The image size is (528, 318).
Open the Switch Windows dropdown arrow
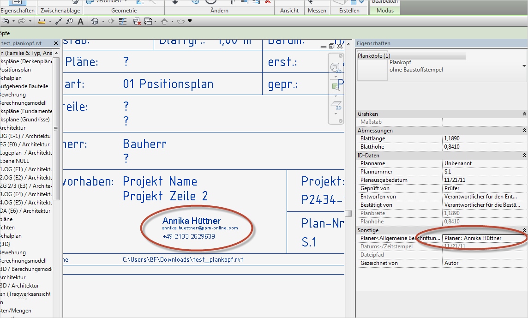point(155,21)
